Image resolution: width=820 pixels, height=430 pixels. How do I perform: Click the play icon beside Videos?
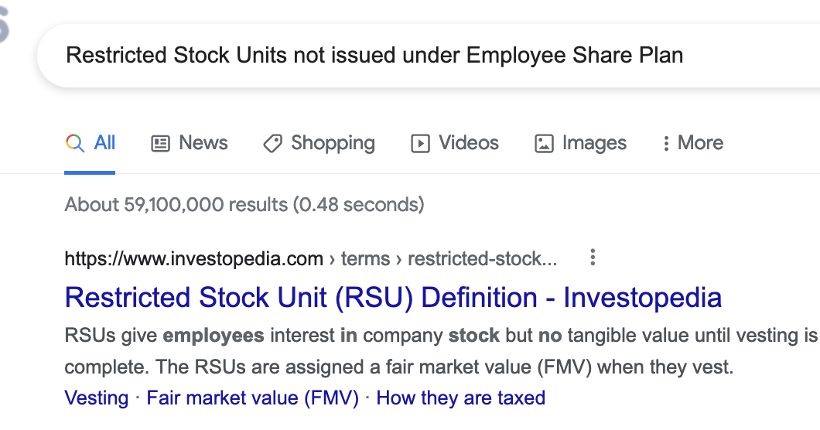pyautogui.click(x=420, y=143)
